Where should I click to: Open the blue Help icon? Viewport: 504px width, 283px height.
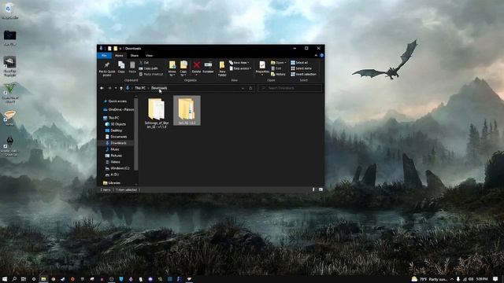click(x=321, y=56)
